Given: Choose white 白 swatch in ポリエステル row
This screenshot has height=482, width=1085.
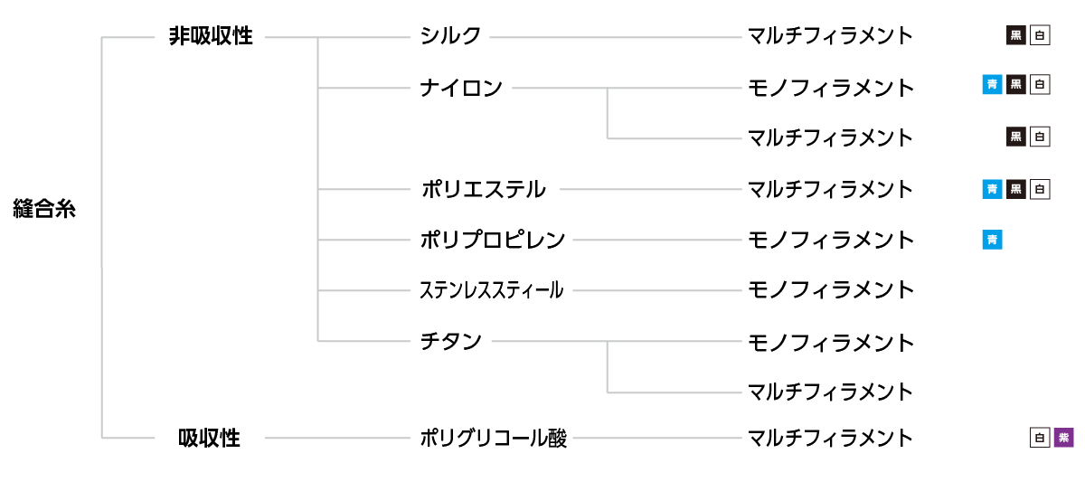Looking at the screenshot, I should (1040, 189).
